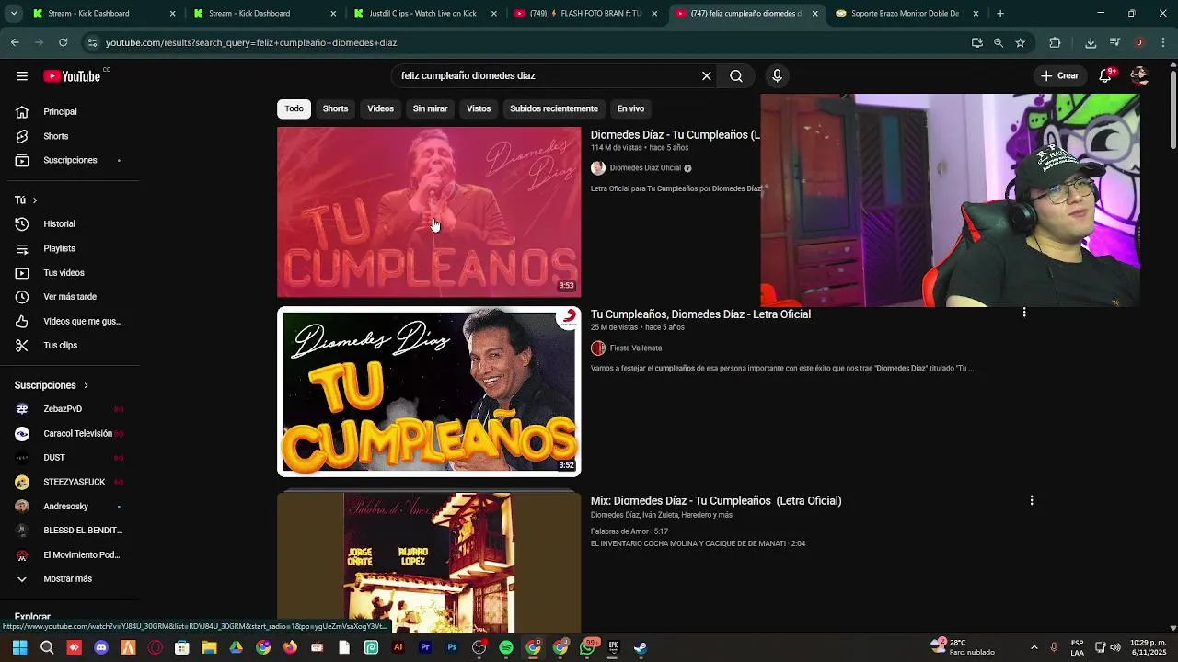Open Chrome three-dot main menu
This screenshot has height=662, width=1178.
[1164, 42]
